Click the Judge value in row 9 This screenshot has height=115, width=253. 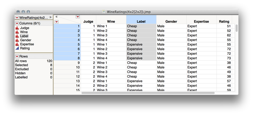(88, 63)
